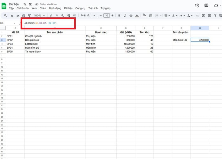Open the Chỉnh sửa menu
222x159 pixels.
[x=23, y=8]
